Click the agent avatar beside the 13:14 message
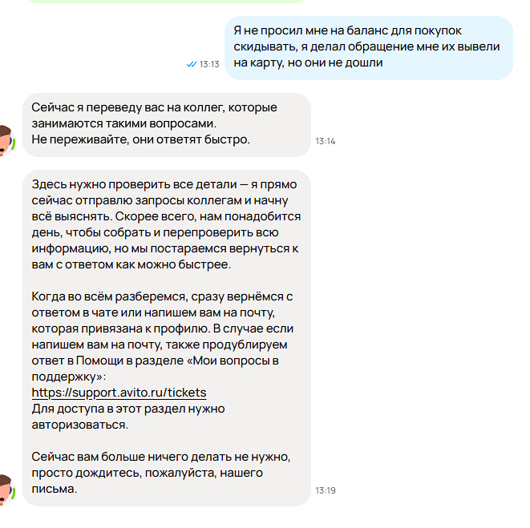The image size is (530, 528). [7, 140]
